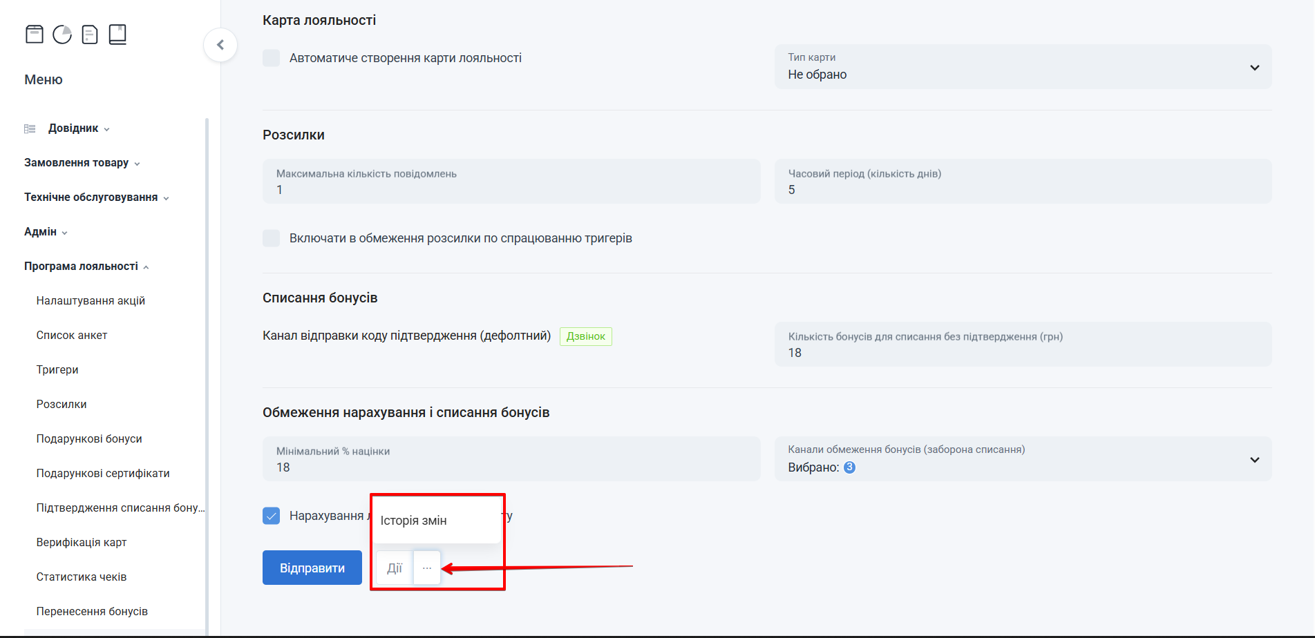Toggle the trigger mailing restriction checkbox

[272, 238]
